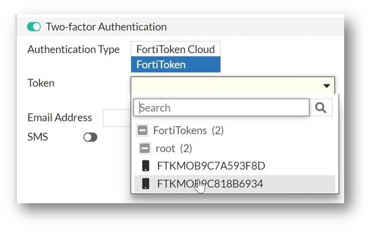The image size is (373, 232).
Task: Click the Email Address input field
Action: 117,118
